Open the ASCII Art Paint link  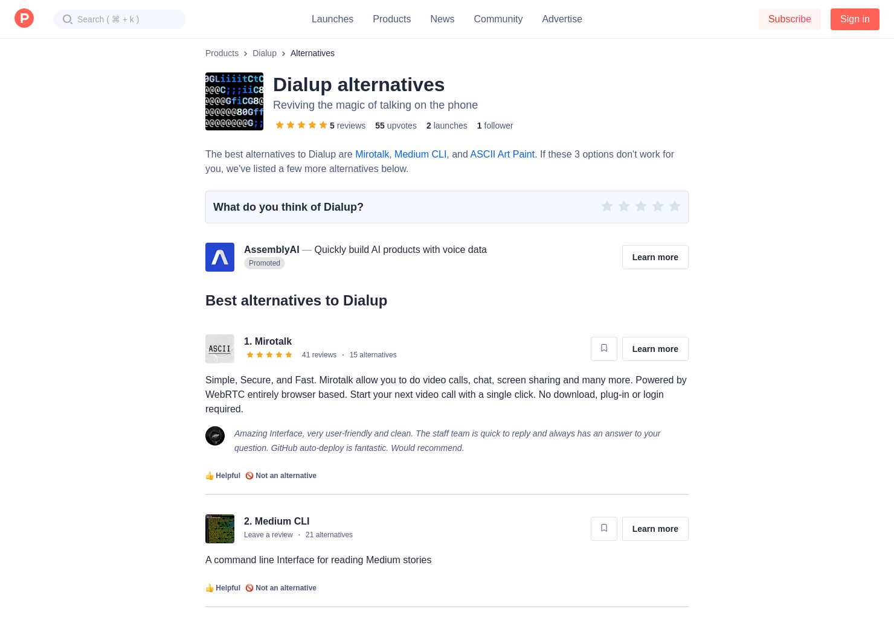(x=502, y=155)
